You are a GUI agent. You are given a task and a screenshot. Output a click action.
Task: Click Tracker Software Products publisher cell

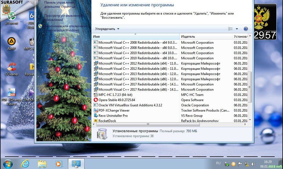click(205, 110)
